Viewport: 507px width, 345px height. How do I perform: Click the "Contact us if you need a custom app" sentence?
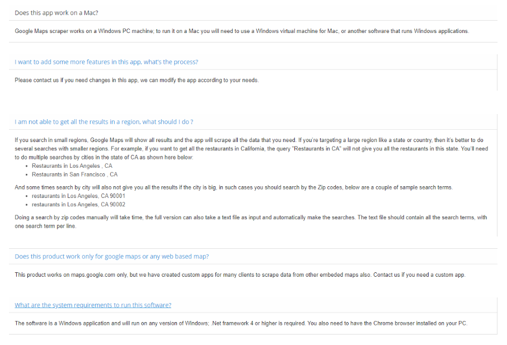pos(419,275)
